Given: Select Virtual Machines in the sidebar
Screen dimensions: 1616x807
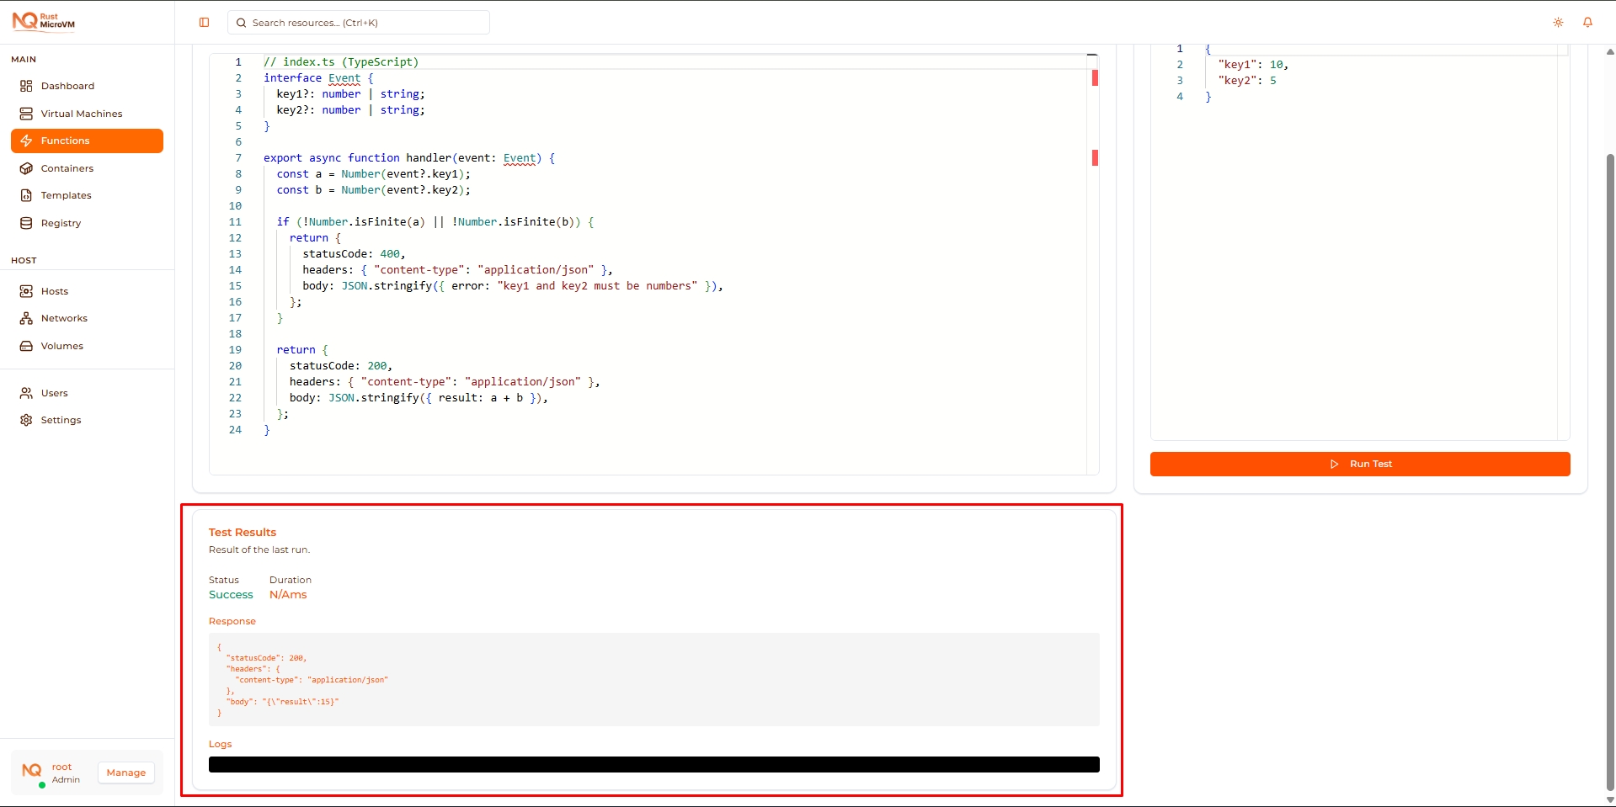Looking at the screenshot, I should pyautogui.click(x=80, y=113).
